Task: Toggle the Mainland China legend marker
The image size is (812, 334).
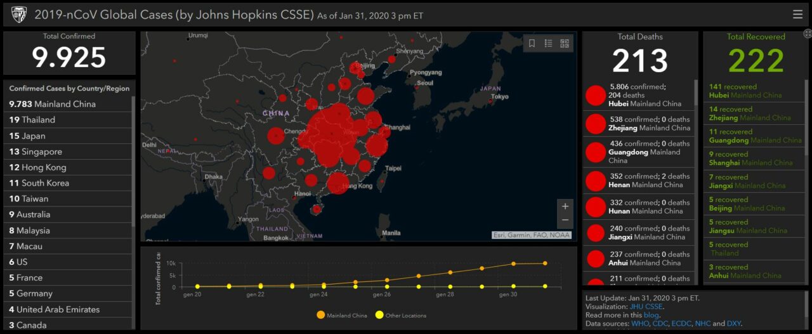Action: coord(320,315)
